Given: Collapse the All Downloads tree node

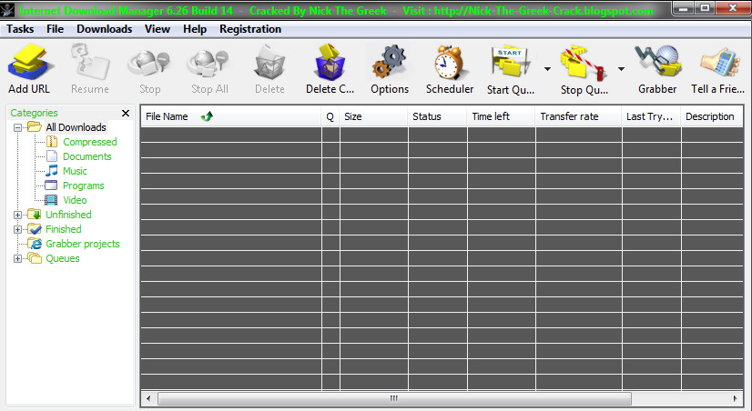Looking at the screenshot, I should pyautogui.click(x=17, y=127).
